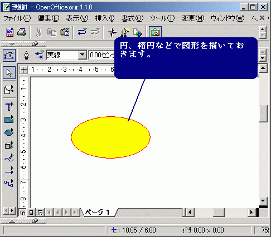
Task: Open the 書式(O) menu
Action: coord(132,18)
